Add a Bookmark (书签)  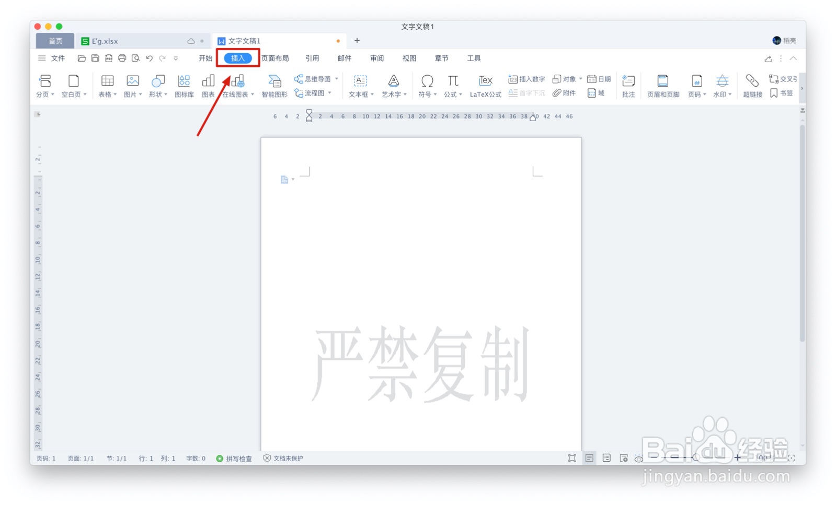pos(782,93)
